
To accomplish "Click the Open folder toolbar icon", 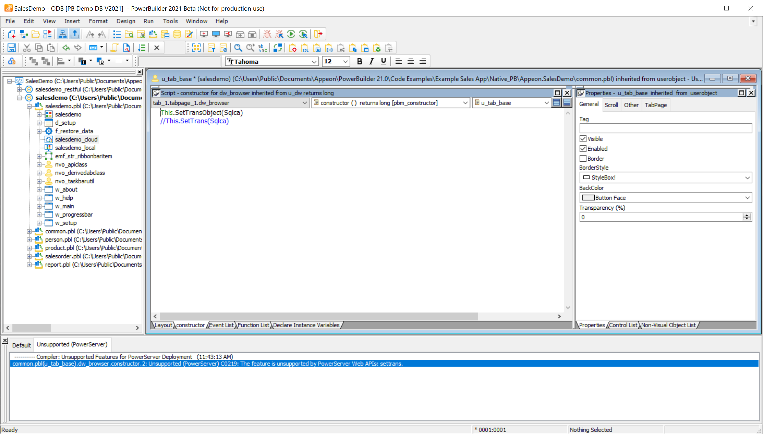I will pos(35,34).
